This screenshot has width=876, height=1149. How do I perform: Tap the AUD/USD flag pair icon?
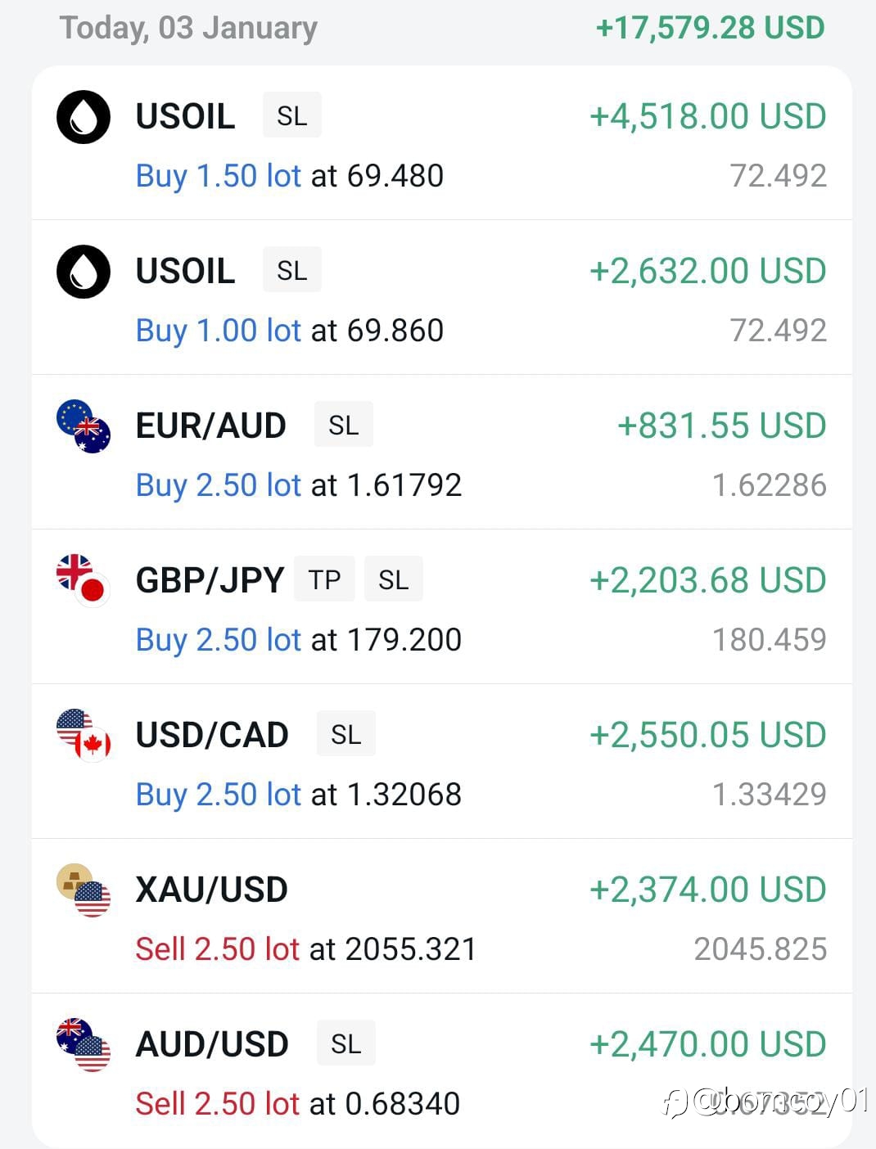84,1045
